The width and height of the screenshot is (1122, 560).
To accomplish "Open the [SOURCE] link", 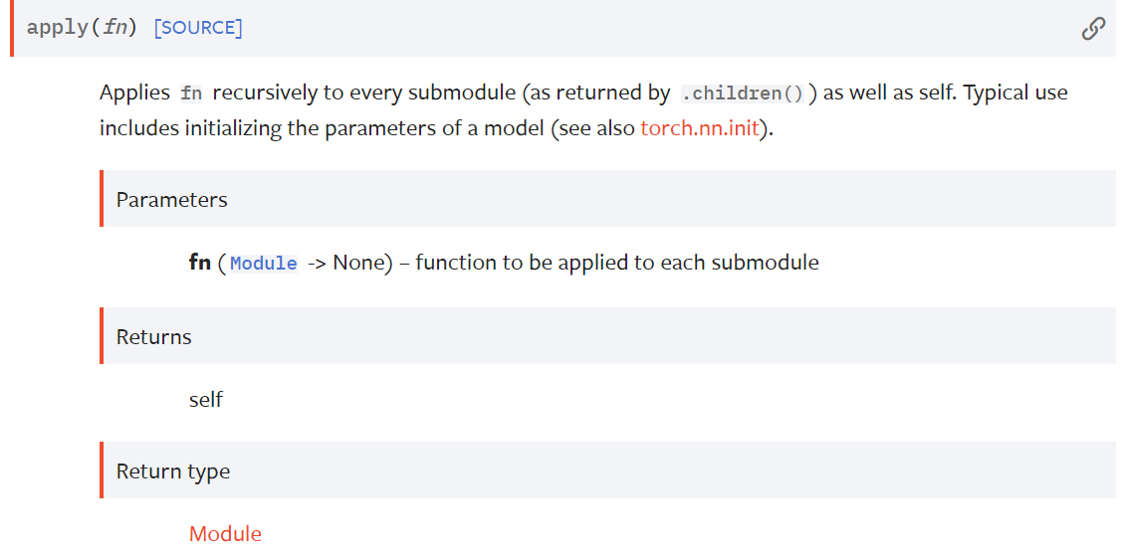I will 198,28.
